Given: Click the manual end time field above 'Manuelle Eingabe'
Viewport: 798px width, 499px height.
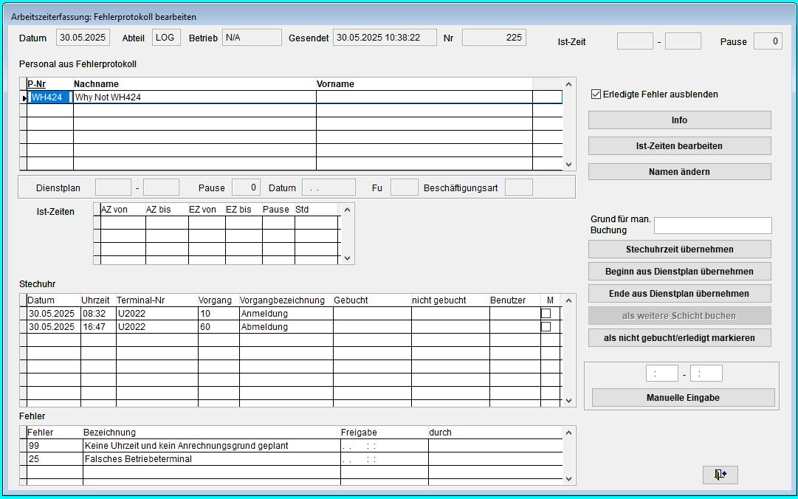Looking at the screenshot, I should 706,374.
